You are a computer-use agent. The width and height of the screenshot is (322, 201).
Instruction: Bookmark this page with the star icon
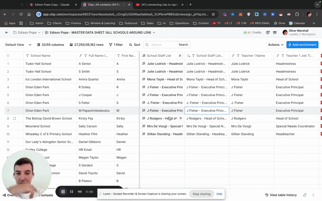[213, 14]
